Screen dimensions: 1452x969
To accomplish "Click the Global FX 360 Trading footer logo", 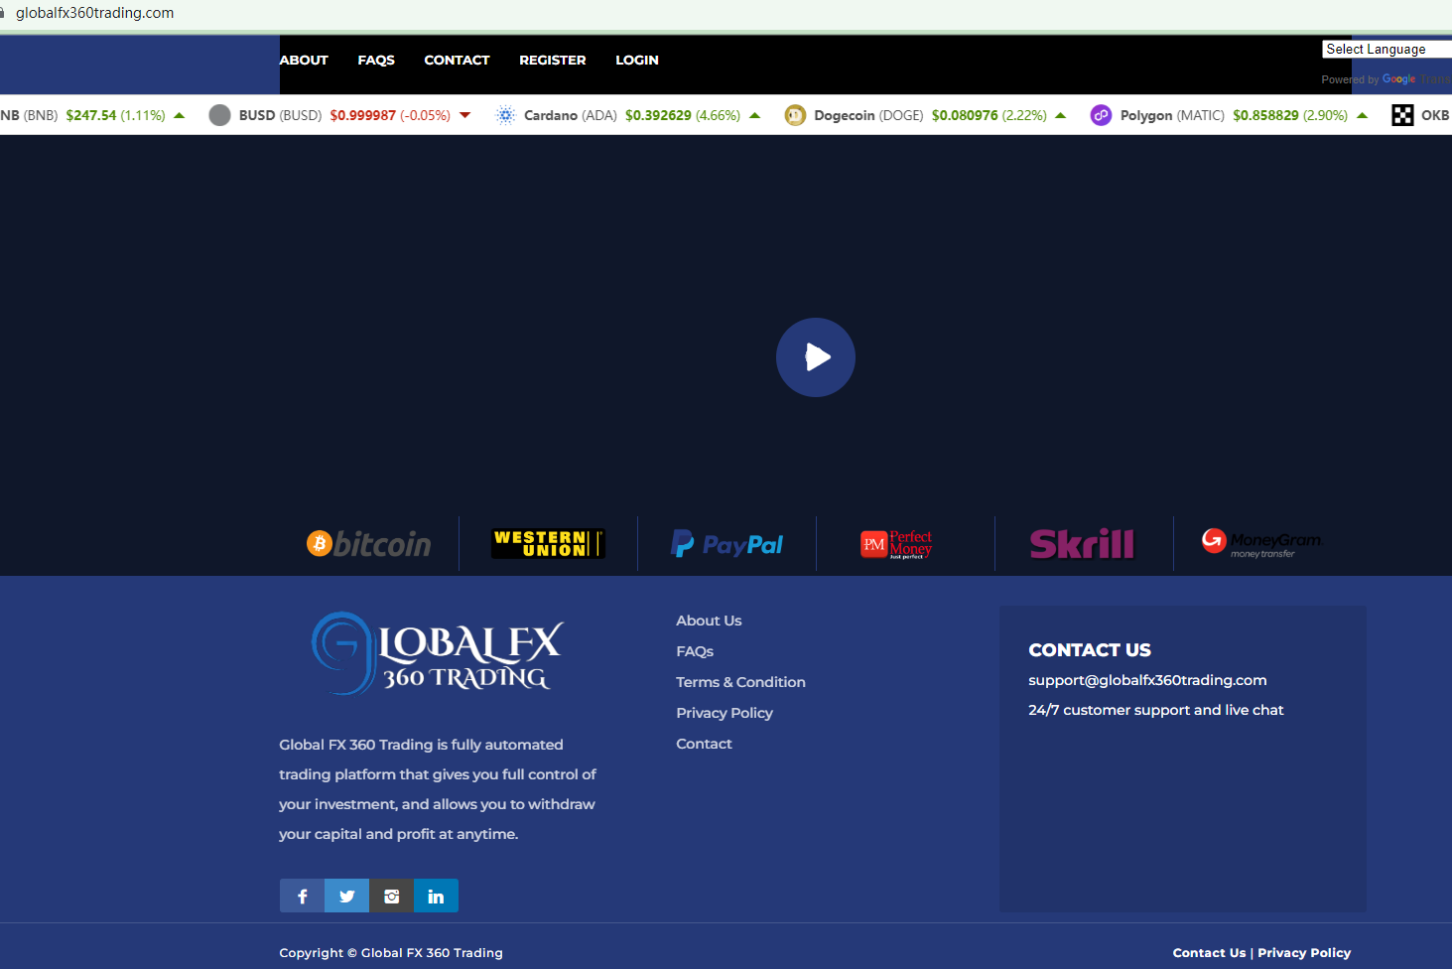I will (438, 652).
